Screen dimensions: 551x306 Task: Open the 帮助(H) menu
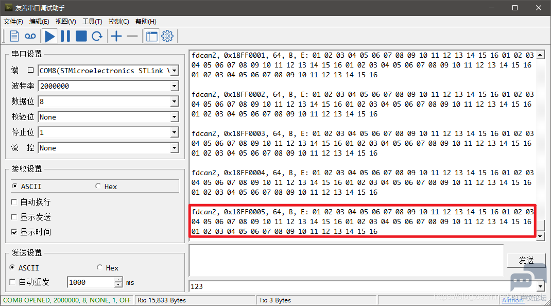tap(146, 22)
